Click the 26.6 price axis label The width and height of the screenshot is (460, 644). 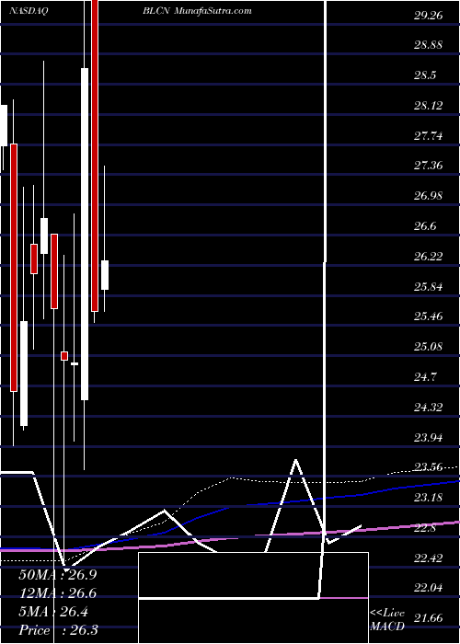pos(425,226)
